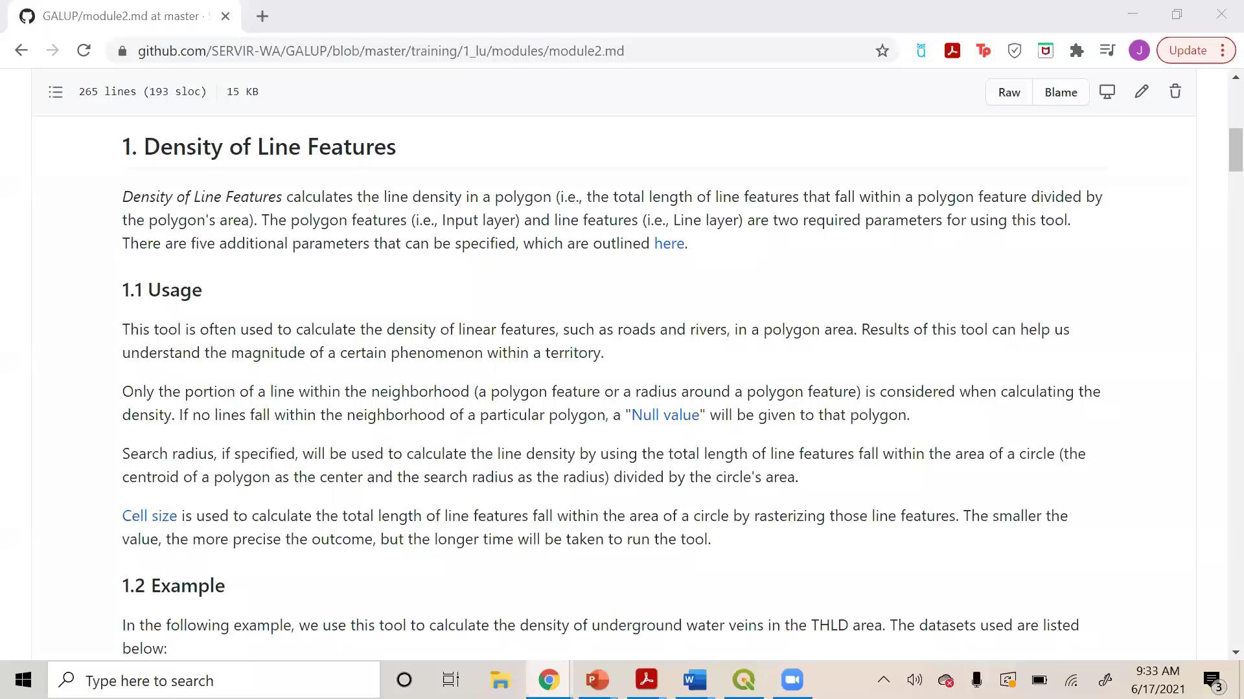
Task: Open a new browser tab
Action: click(x=262, y=16)
